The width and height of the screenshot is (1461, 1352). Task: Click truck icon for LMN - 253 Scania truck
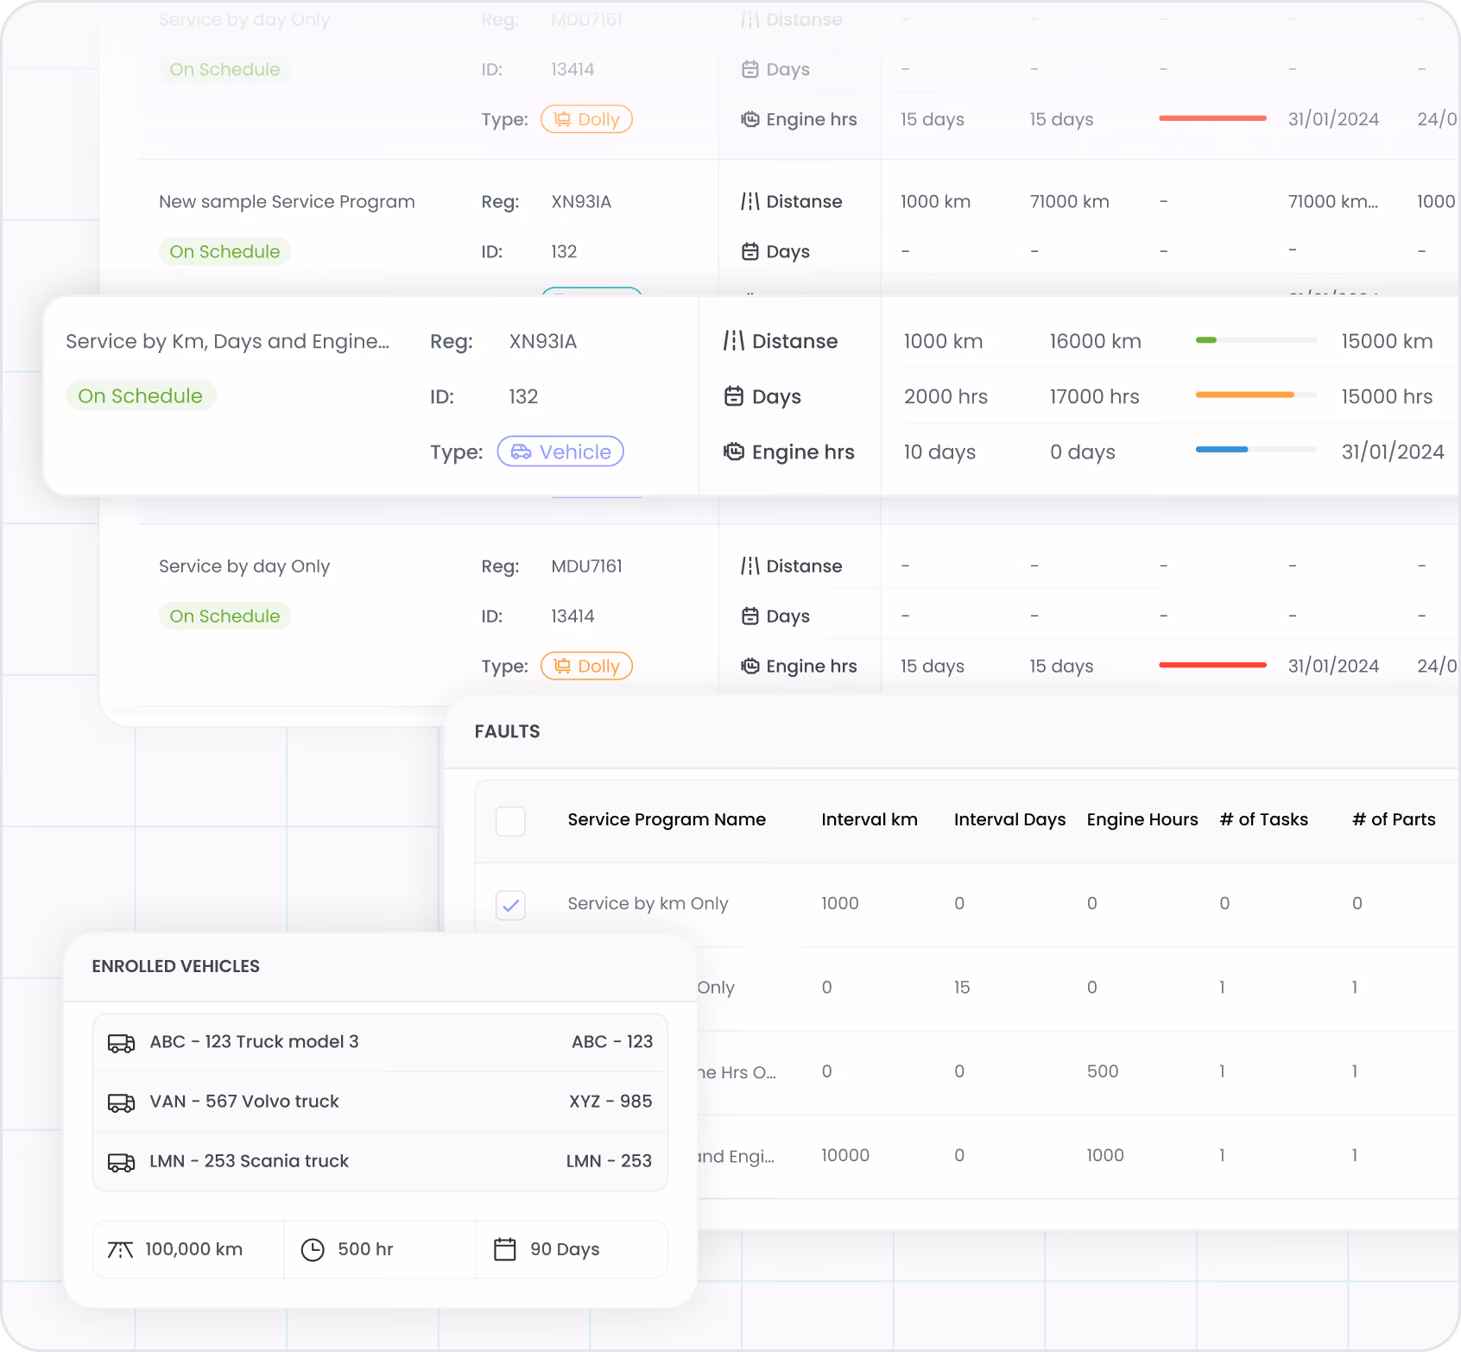[x=121, y=1162]
